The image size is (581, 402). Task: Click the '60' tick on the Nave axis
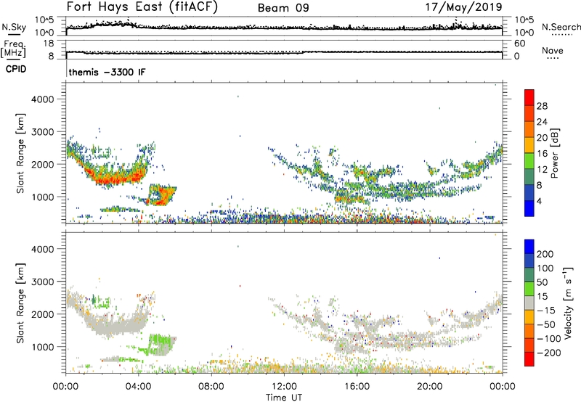coord(519,44)
